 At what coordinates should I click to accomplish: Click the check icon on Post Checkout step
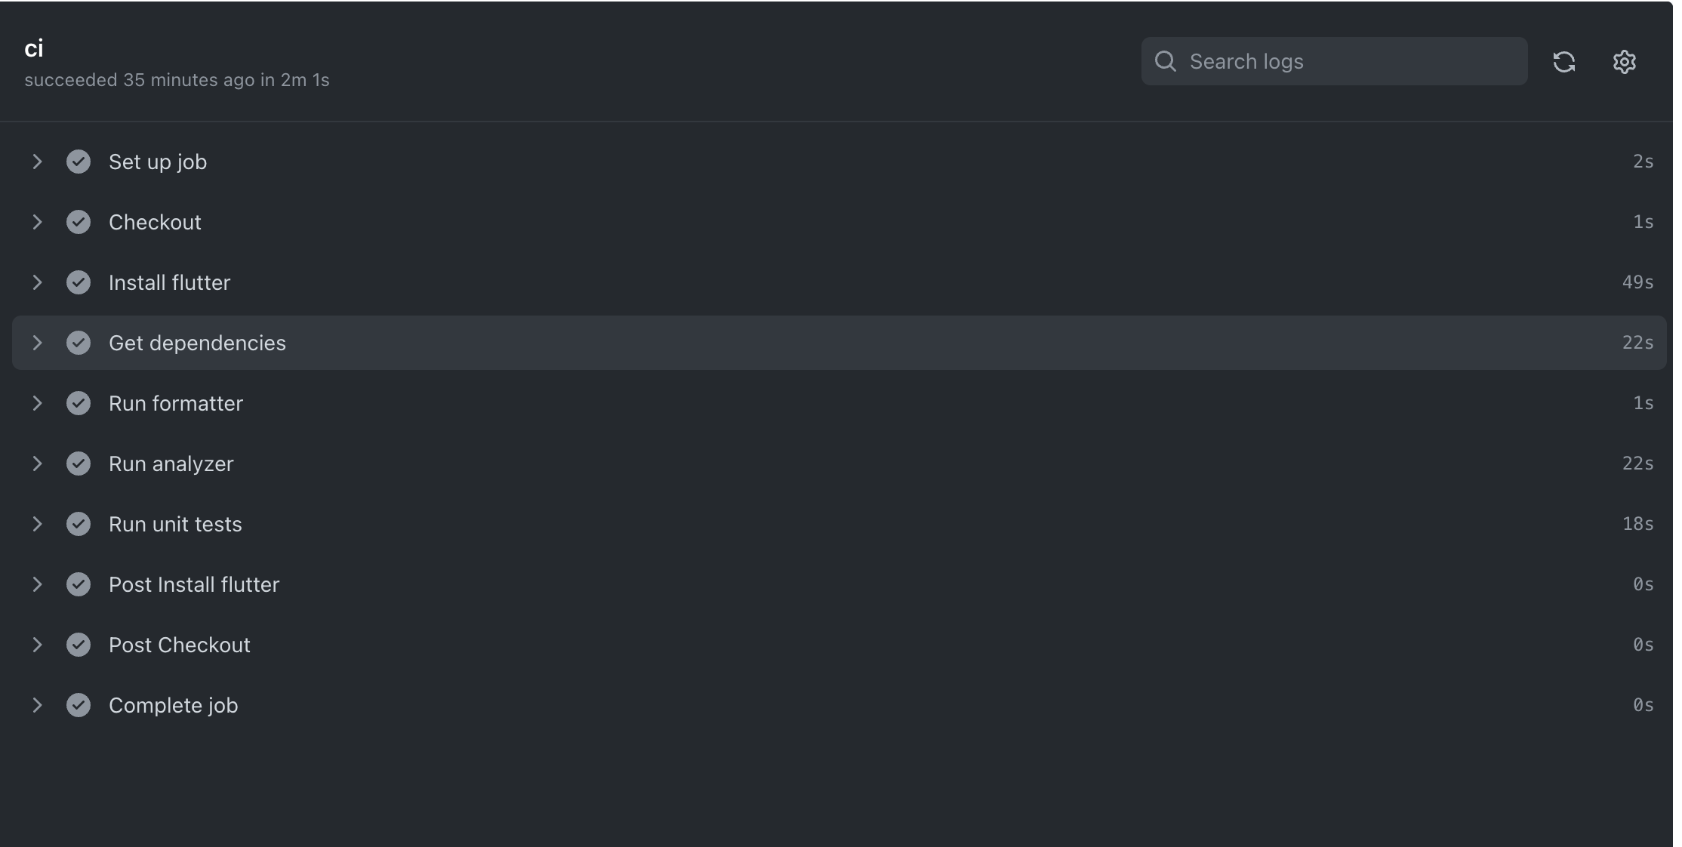(x=79, y=645)
